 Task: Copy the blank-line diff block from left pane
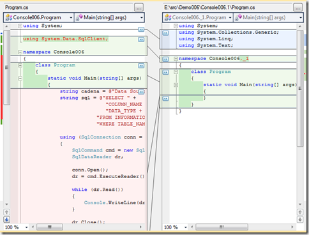pos(141,29)
